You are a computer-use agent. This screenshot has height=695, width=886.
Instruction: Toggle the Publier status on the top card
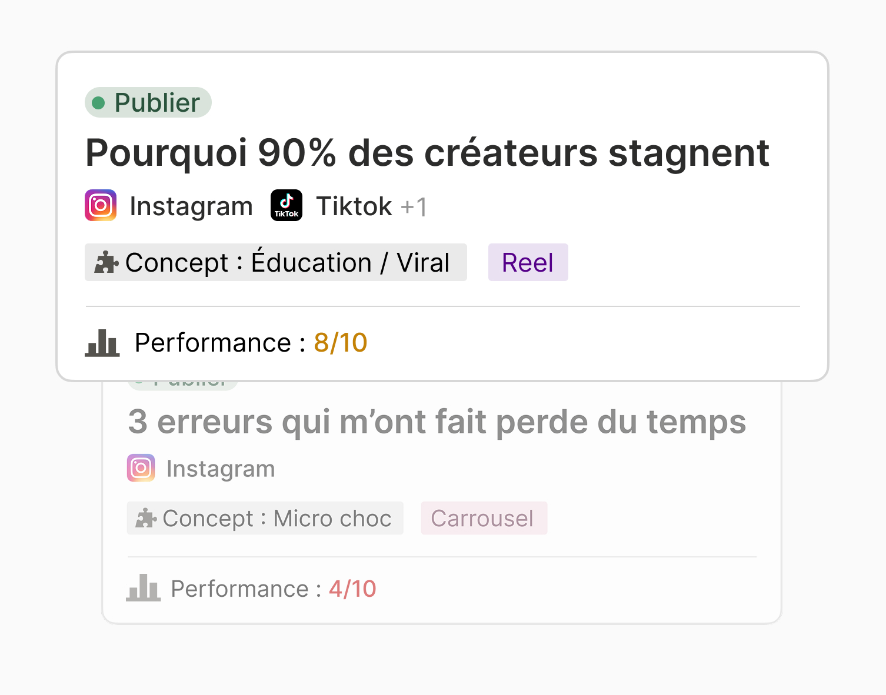coord(148,102)
